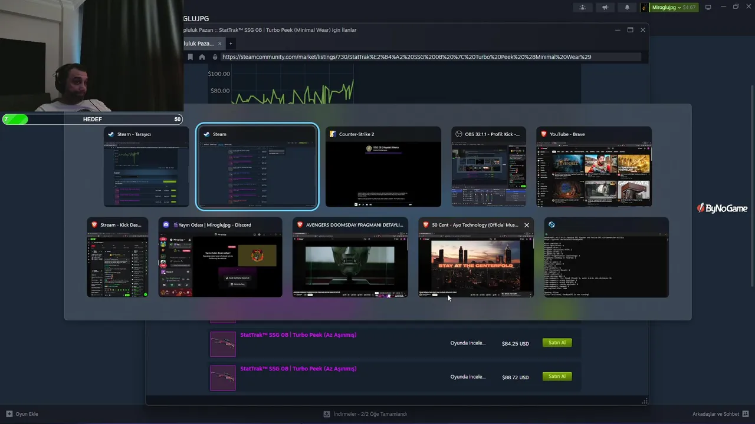Screen dimensions: 755x424
Task: Click the resize grip of the Steam browser window
Action: click(x=645, y=401)
